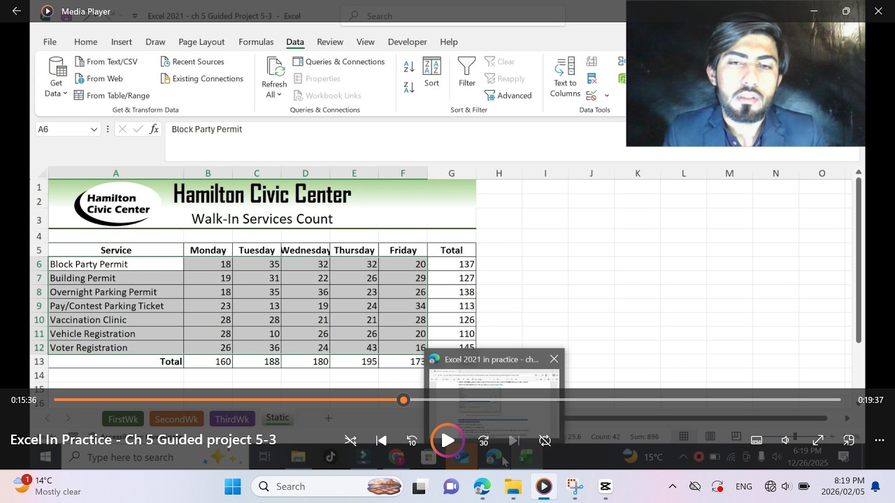895x503 pixels.
Task: Expand the Data Validation dropdown arrow
Action: coord(607,96)
